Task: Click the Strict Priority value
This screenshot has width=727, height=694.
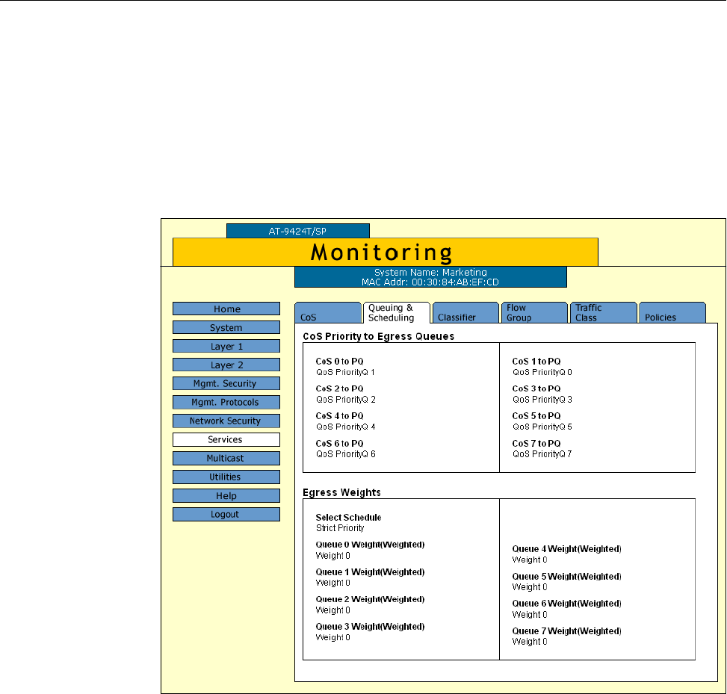Action: click(340, 528)
